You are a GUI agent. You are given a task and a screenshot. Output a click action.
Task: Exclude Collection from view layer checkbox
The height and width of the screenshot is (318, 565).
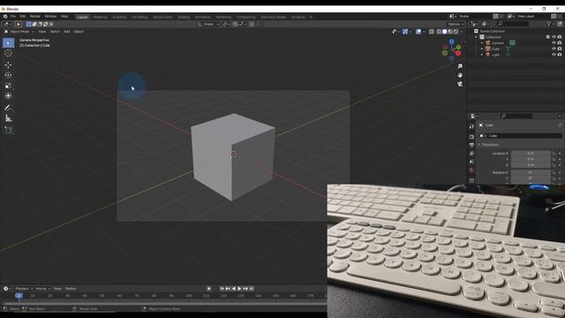click(547, 37)
